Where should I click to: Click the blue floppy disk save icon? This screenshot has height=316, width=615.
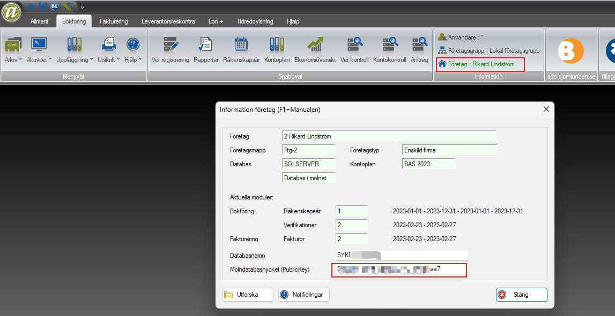point(43,6)
